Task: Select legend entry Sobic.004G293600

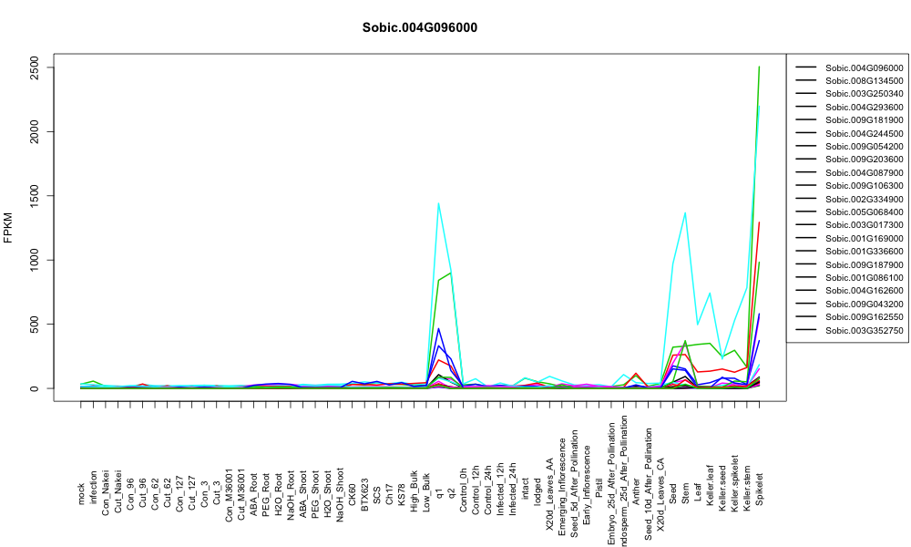Action: tap(849, 107)
